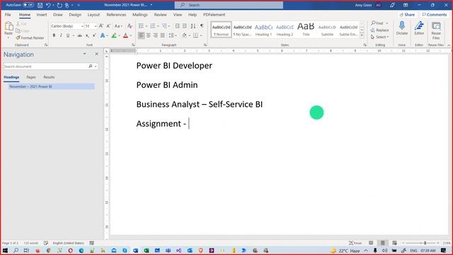The width and height of the screenshot is (453, 255).
Task: Increase the font size
Action: (x=101, y=26)
